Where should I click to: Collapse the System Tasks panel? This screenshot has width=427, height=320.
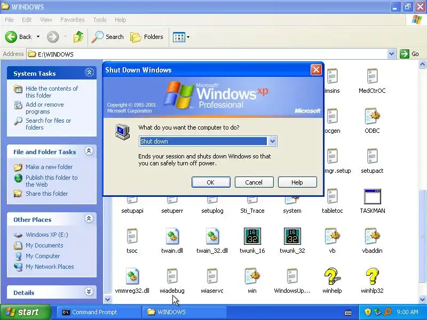pyautogui.click(x=89, y=73)
